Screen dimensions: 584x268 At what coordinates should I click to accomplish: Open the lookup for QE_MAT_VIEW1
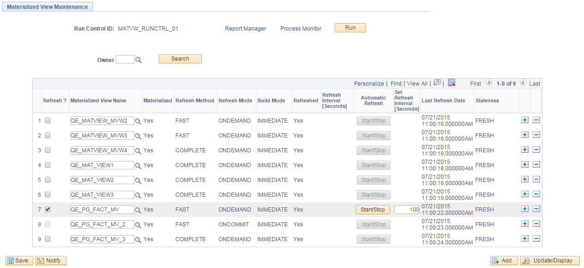click(x=138, y=165)
